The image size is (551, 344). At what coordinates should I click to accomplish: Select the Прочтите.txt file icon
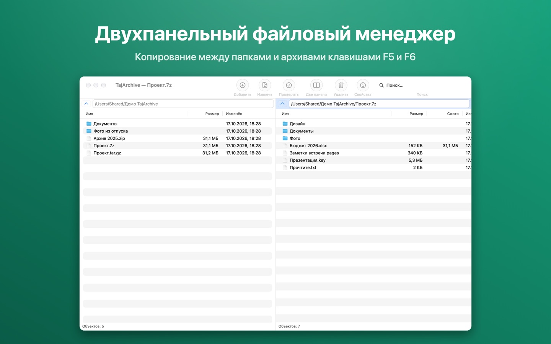pos(285,167)
